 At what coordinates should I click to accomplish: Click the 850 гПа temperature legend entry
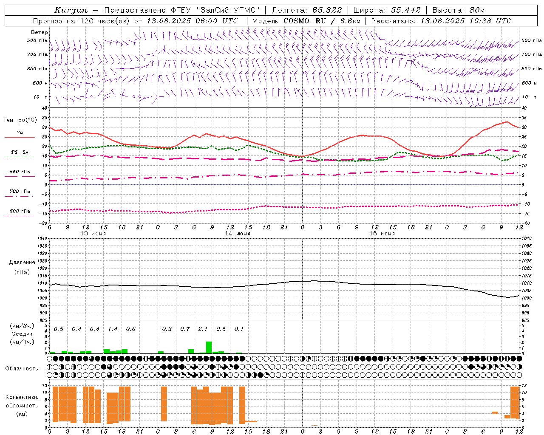tap(20, 172)
